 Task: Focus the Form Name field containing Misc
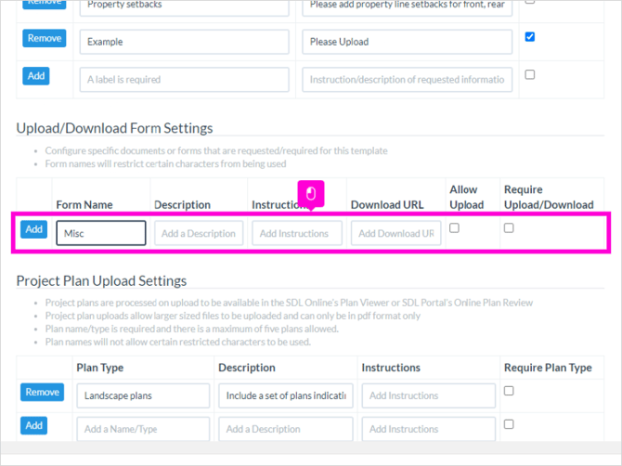[101, 233]
